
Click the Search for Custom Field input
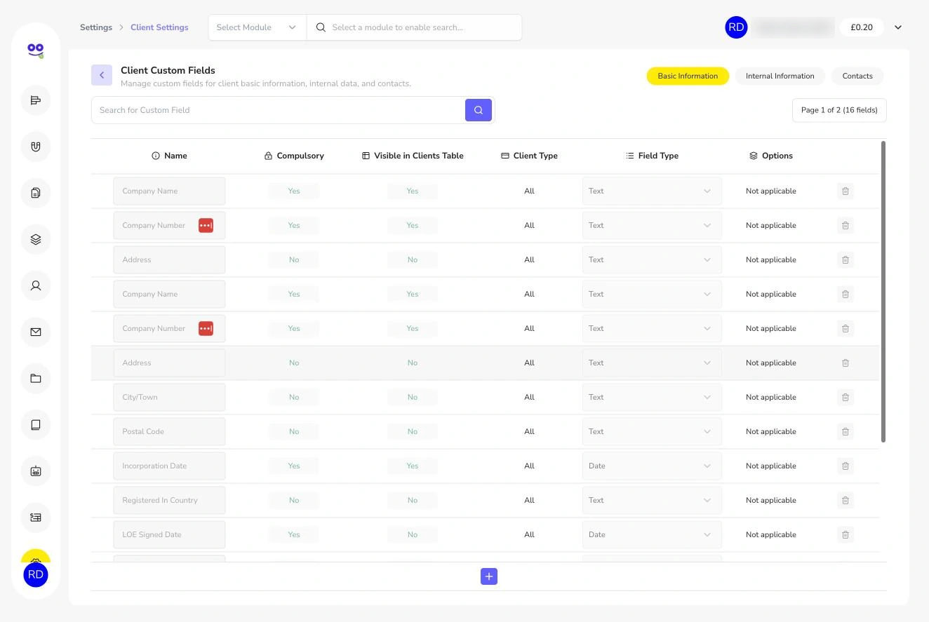coord(278,110)
